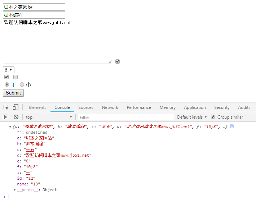Open the Network tab
Image resolution: width=256 pixels, height=207 pixels.
pos(110,107)
